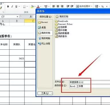110x105 pixels.
Task: Toggle Bold formatting in the ribbon
Action: (x=8, y=7)
